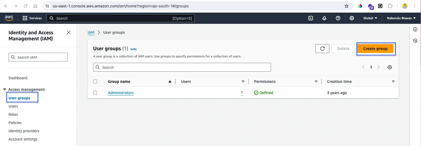Open Identity providers in the sidebar
Screen dimensions: 421x146
[24, 131]
